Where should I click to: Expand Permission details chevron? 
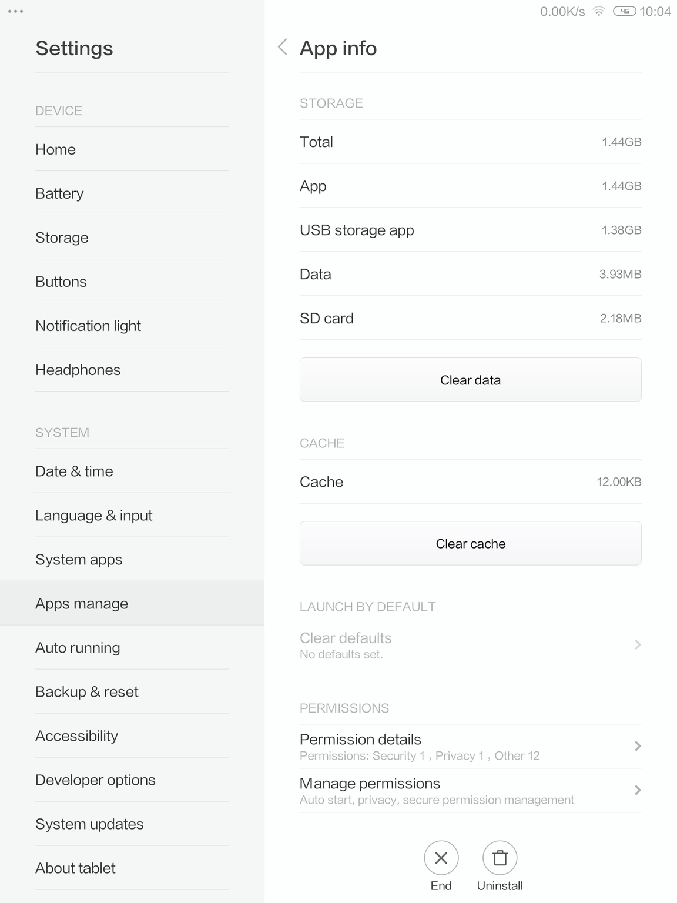[x=638, y=746]
